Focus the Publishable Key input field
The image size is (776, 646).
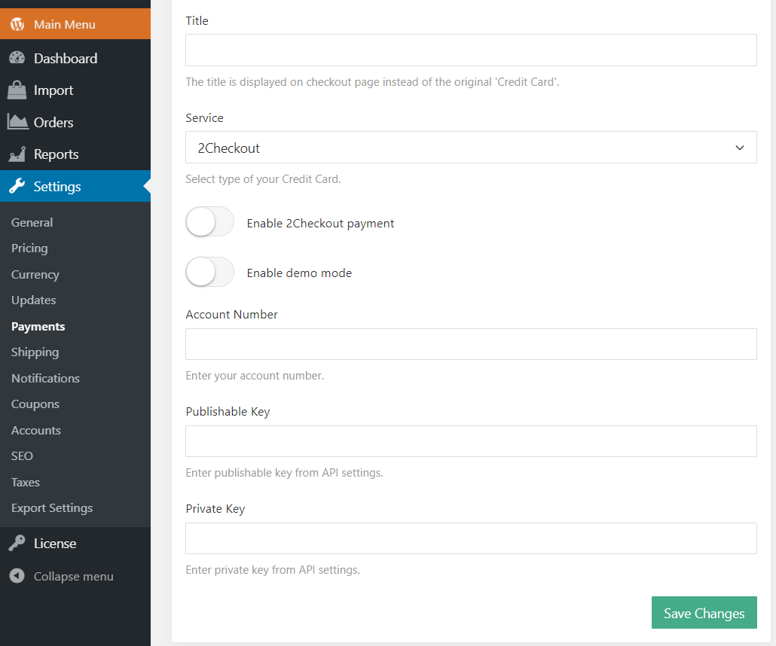point(471,440)
